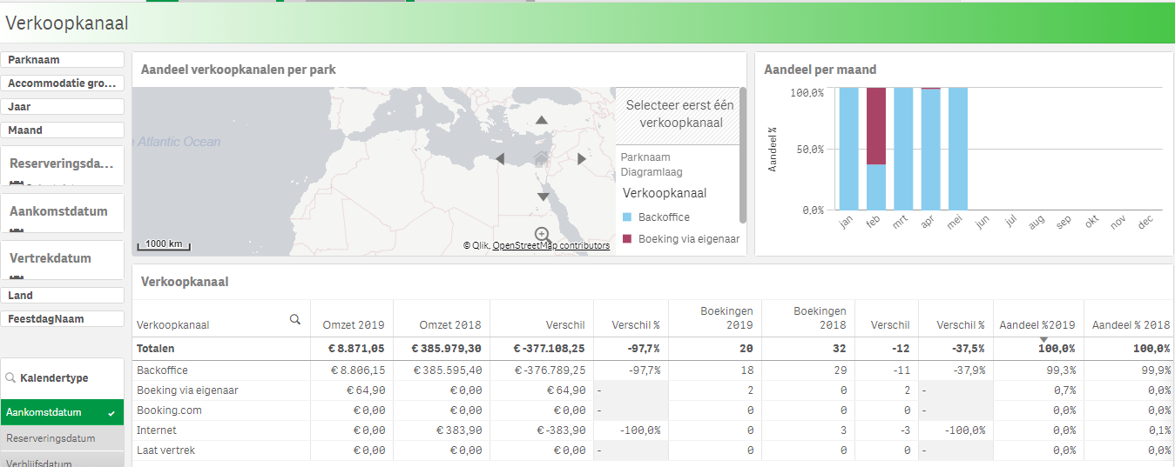
Task: Pan the map up with the up arrow
Action: (542, 120)
